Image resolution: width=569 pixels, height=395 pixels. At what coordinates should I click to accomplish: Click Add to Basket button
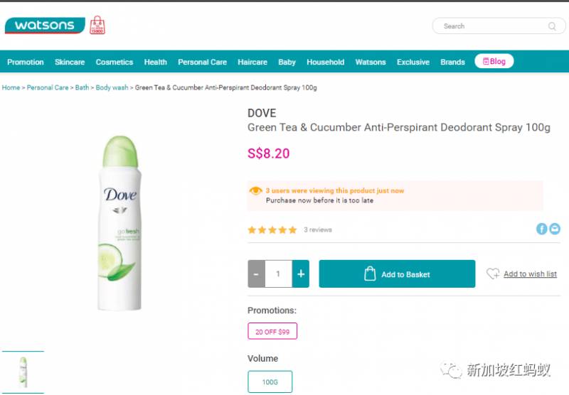click(397, 274)
